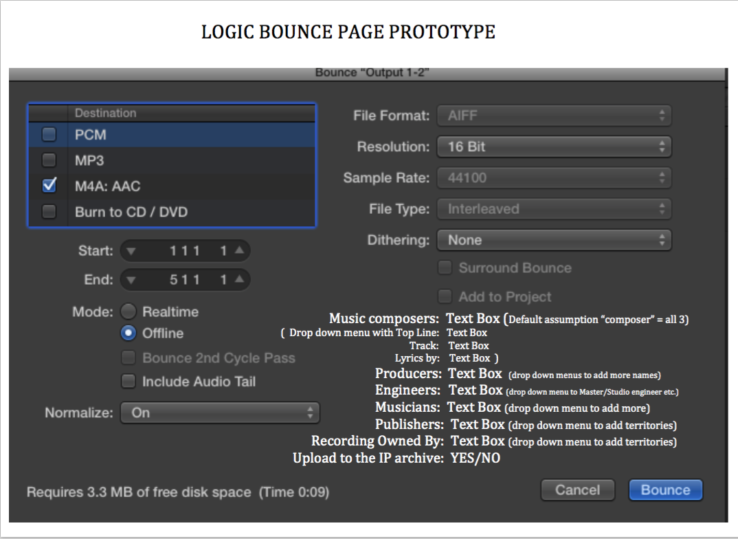Click the Track Text Box

click(469, 346)
